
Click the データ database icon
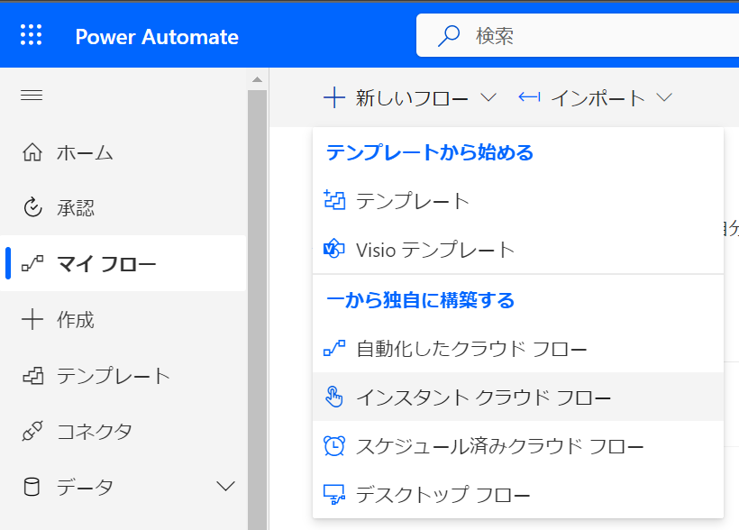point(32,487)
